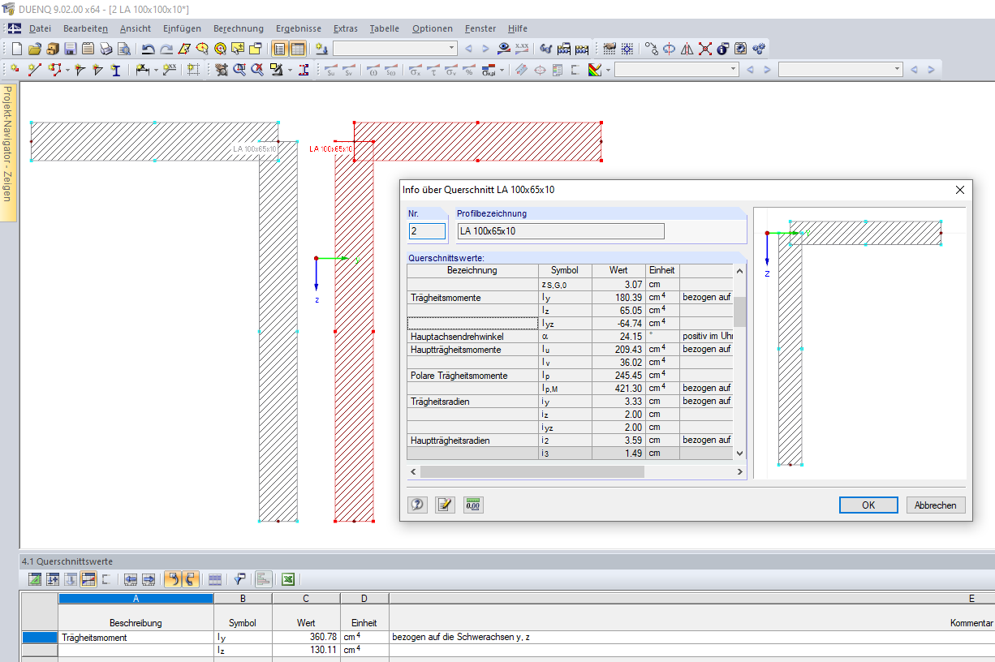Click the show/hide results eye icon
Viewport: 995px width, 662px height.
coord(504,49)
